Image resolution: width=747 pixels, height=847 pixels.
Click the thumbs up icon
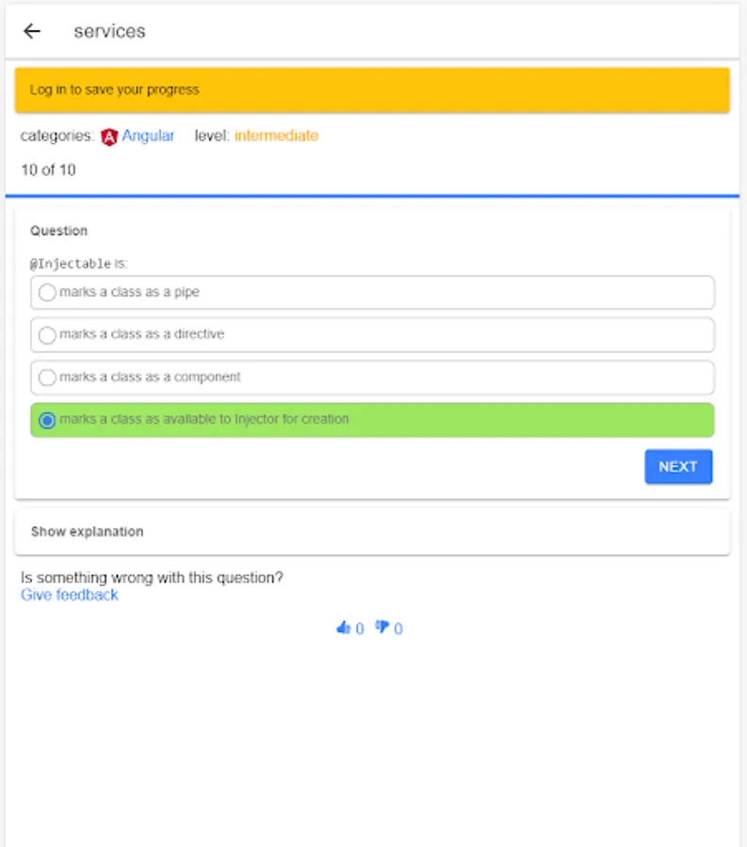(343, 628)
